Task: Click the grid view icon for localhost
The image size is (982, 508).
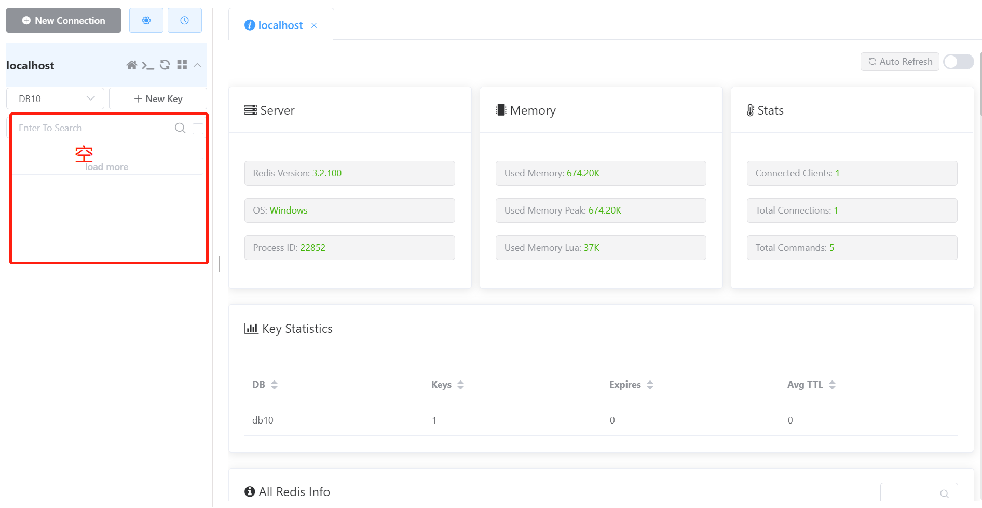Action: [x=182, y=65]
